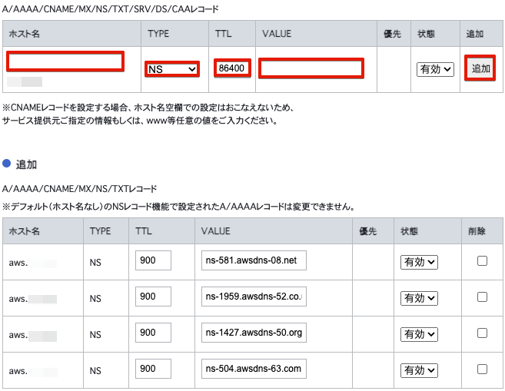Open status dropdown for ns-1427.awsdns-50.org row
The height and width of the screenshot is (391, 505).
click(x=419, y=334)
